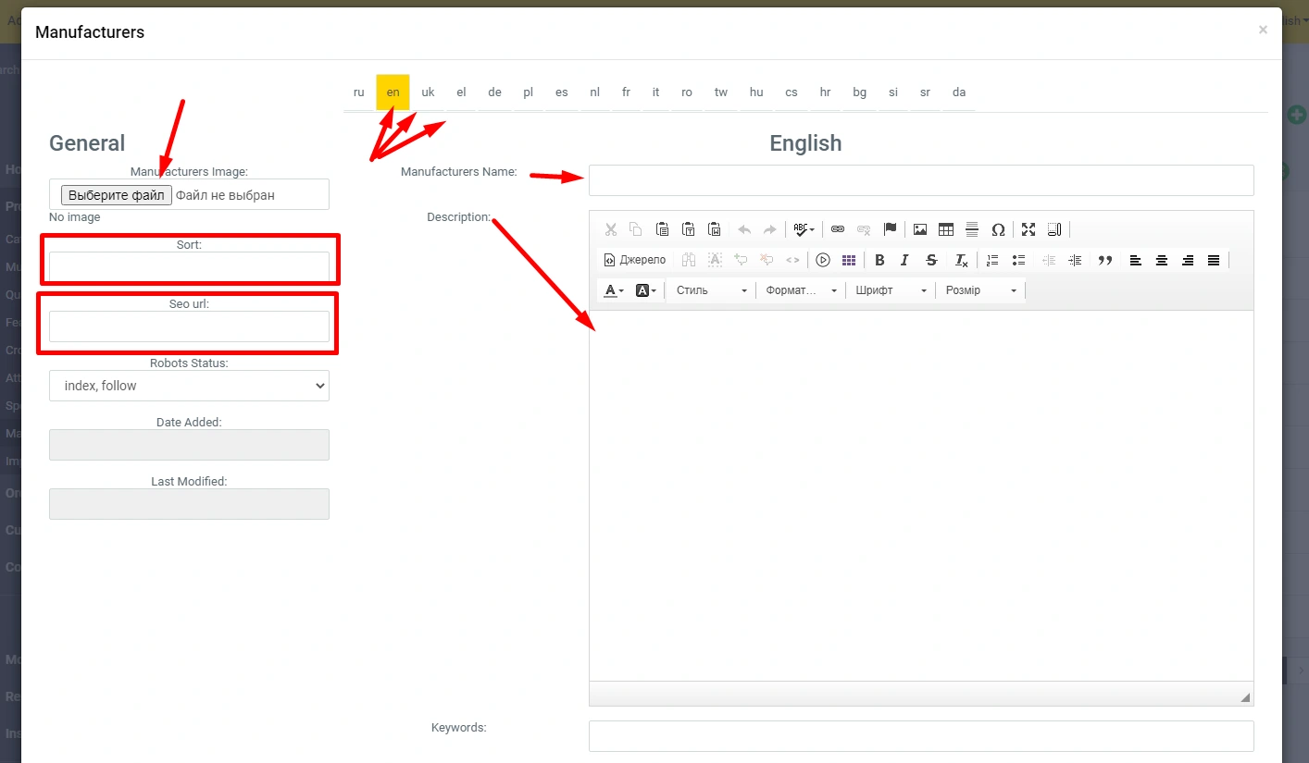This screenshot has height=763, width=1309.
Task: Open the Robots Status dropdown
Action: [x=189, y=386]
